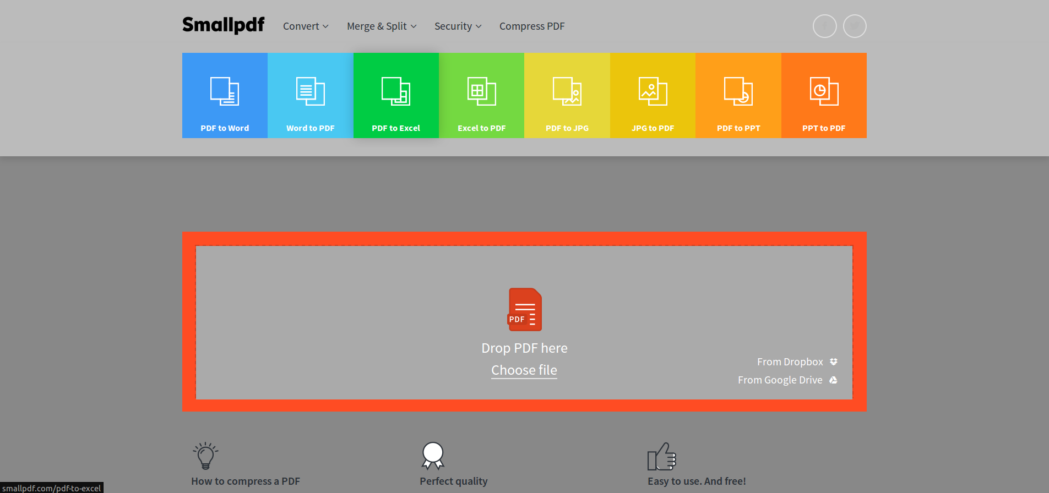
Task: Click the Google Drive logo icon
Action: click(833, 380)
